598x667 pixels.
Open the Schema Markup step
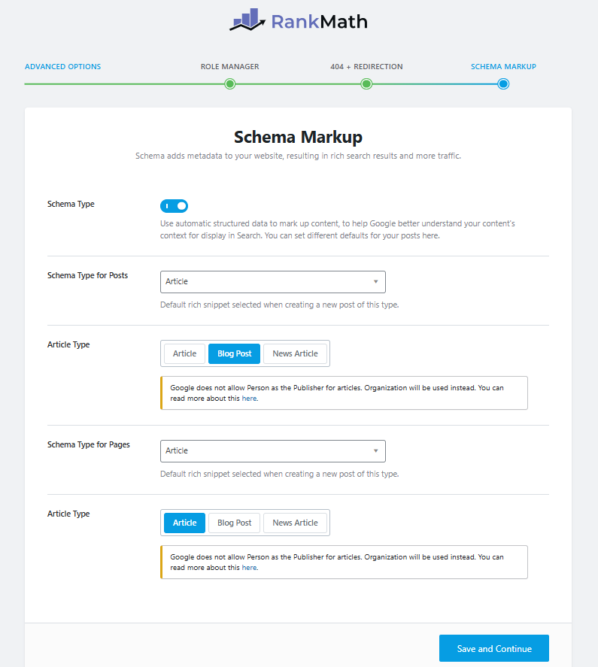tap(502, 66)
